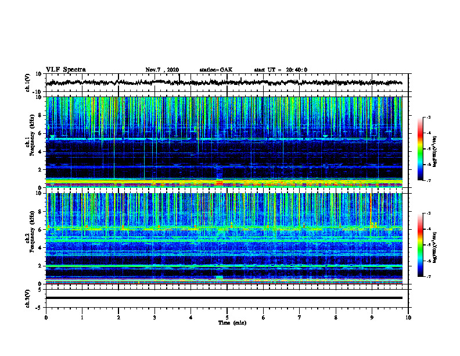
Task: Click the "6" kHz tick label of the ch.1 spectrogram
Action: click(x=40, y=133)
